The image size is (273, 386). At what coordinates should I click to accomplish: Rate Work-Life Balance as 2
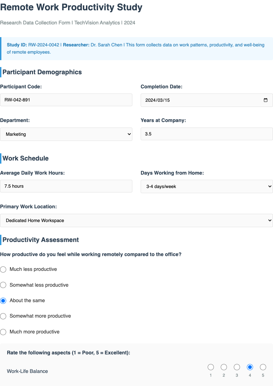tap(224, 367)
